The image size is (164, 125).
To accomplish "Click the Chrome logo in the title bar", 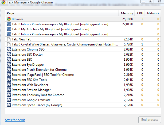I will tap(3, 2).
